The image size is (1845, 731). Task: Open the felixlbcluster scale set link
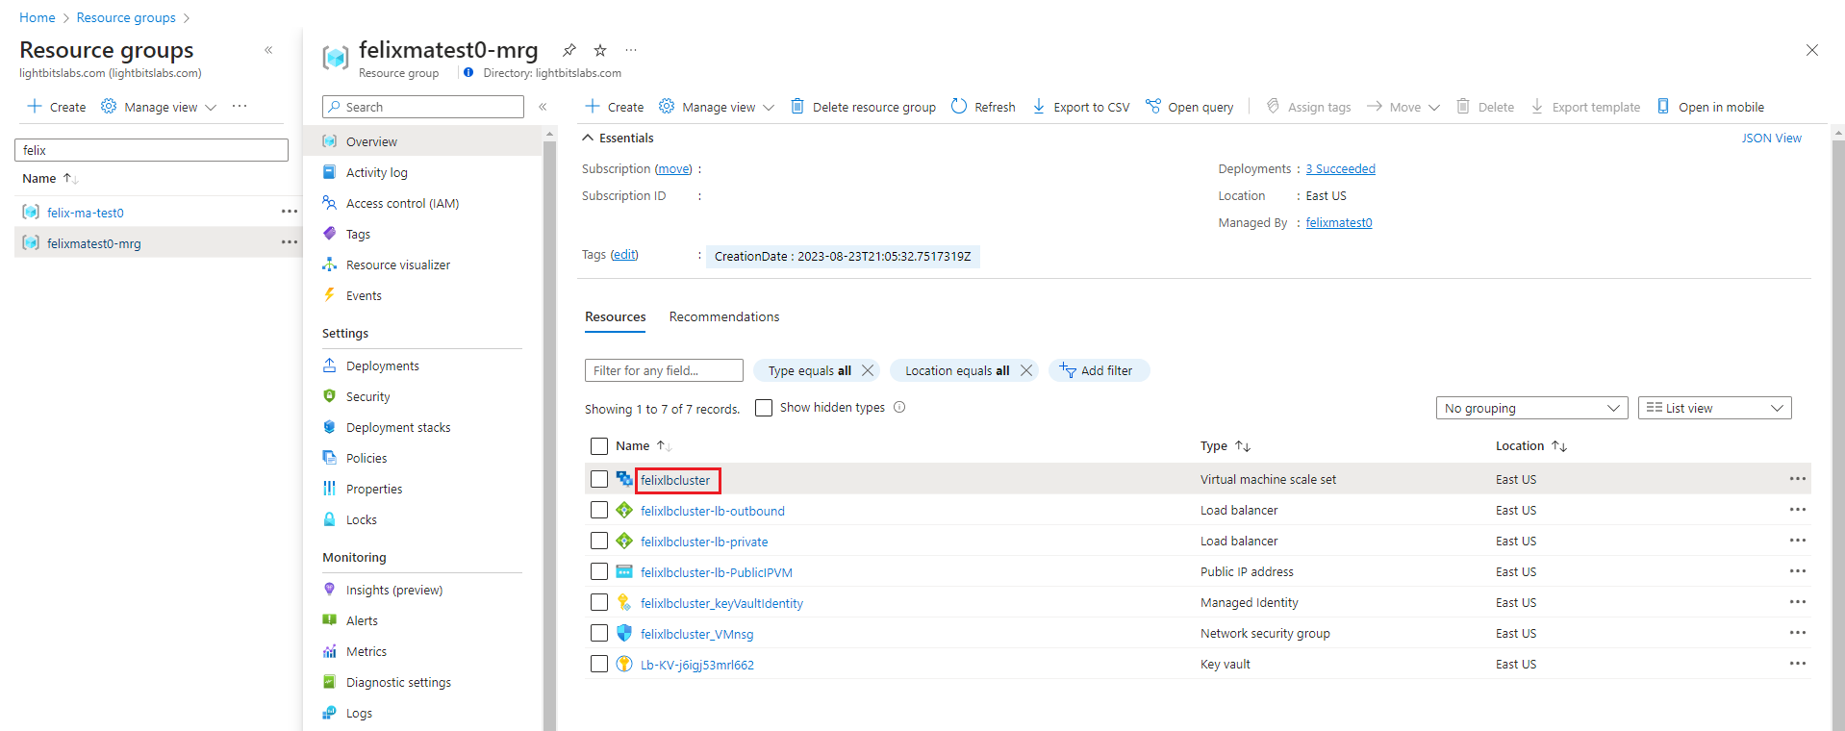coord(675,480)
